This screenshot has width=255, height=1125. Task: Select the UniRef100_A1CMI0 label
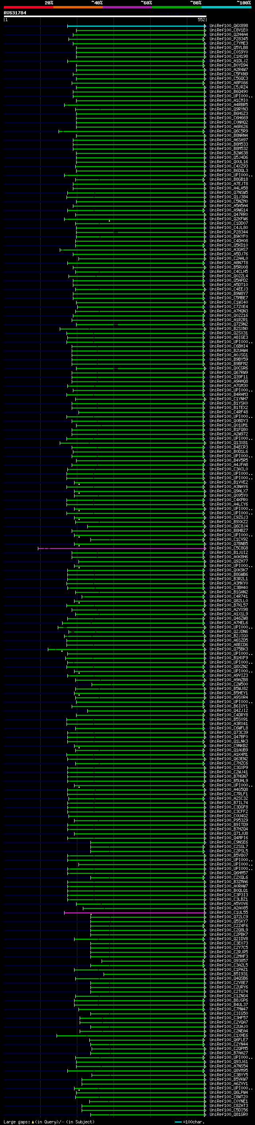[229, 101]
